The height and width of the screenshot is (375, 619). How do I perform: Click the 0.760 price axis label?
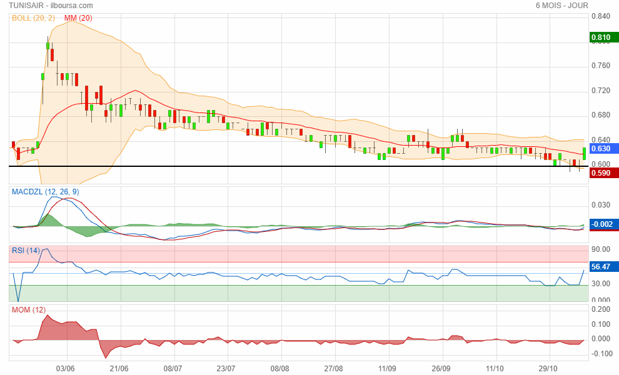[x=601, y=66]
